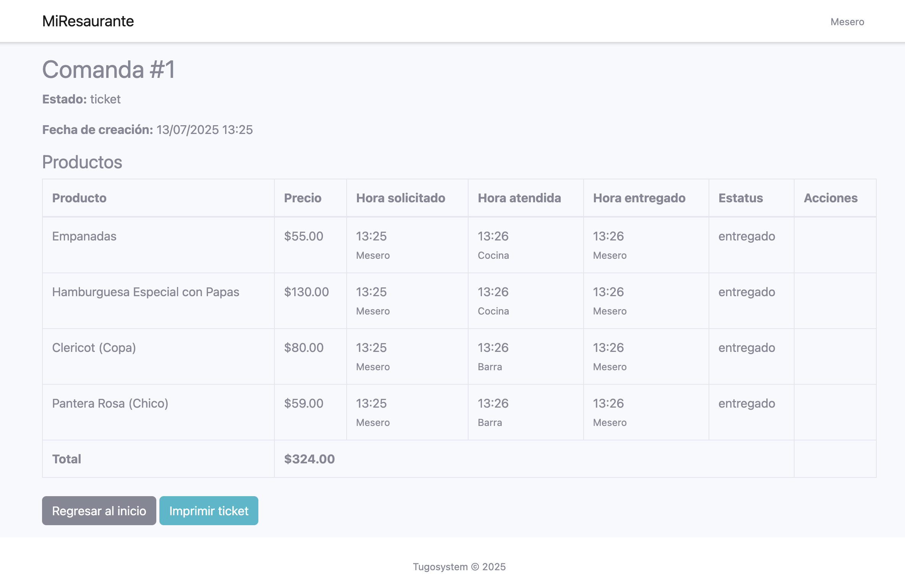Click the Empanadas entregado status
905x587 pixels.
click(746, 236)
